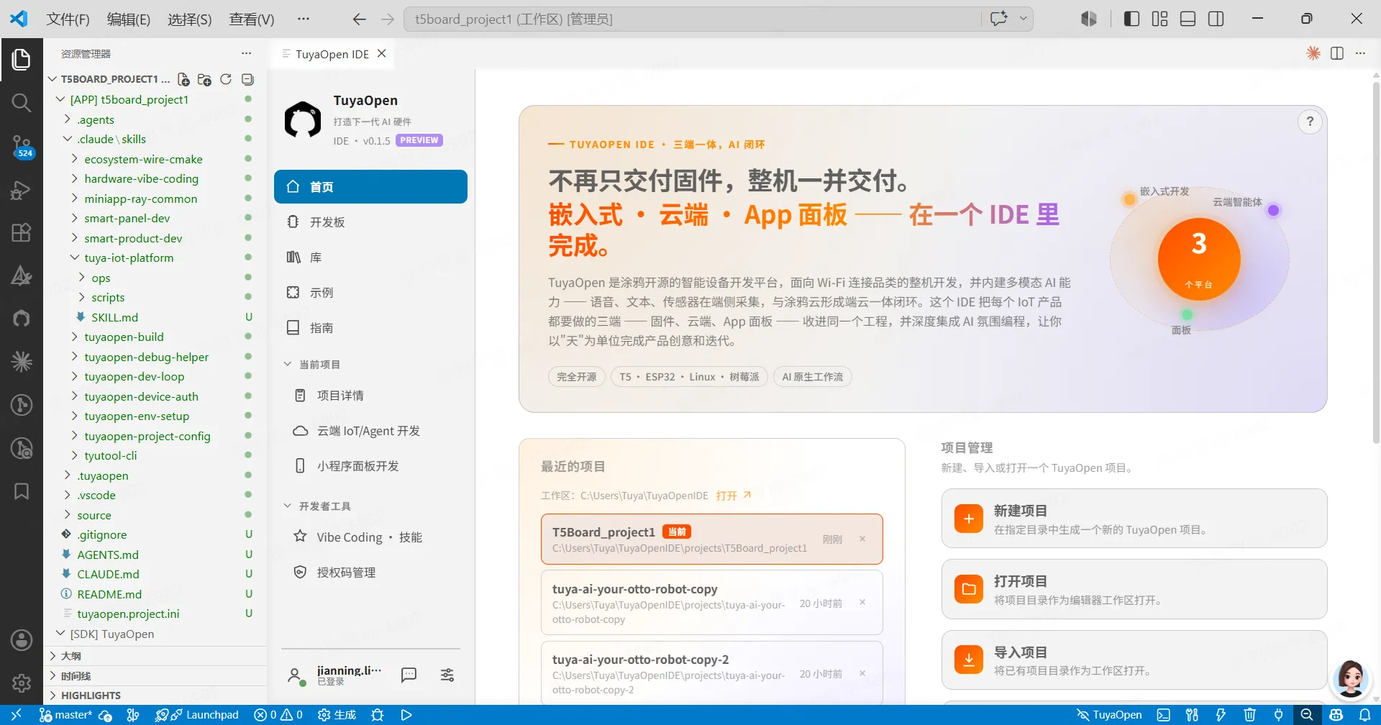Open the chat dropdown arrow in title bar

[x=1023, y=19]
